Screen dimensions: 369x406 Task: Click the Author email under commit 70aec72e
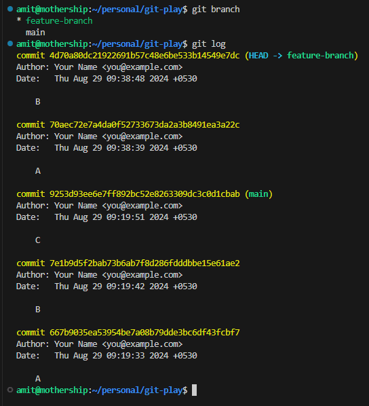(142, 136)
